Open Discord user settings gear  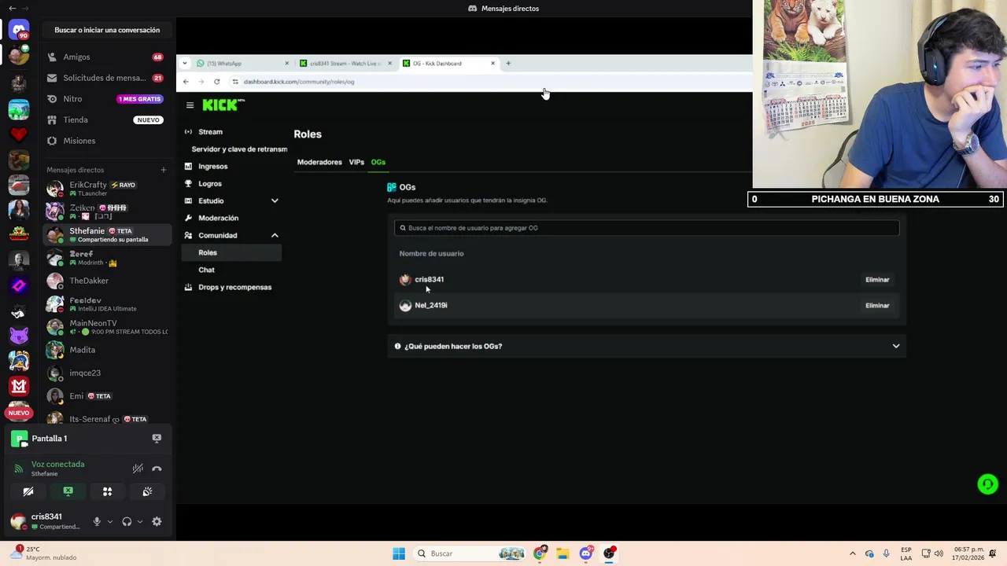(x=157, y=521)
